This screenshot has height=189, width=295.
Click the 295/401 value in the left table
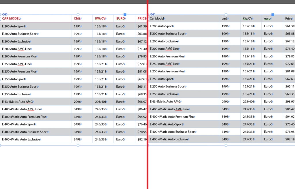click(x=101, y=102)
